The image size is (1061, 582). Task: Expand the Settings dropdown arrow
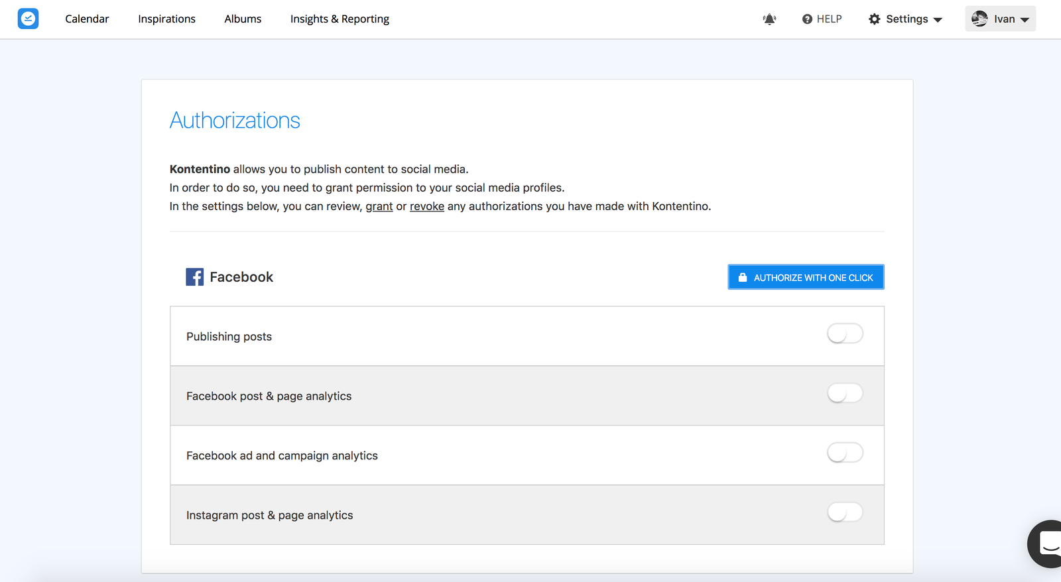(x=938, y=20)
